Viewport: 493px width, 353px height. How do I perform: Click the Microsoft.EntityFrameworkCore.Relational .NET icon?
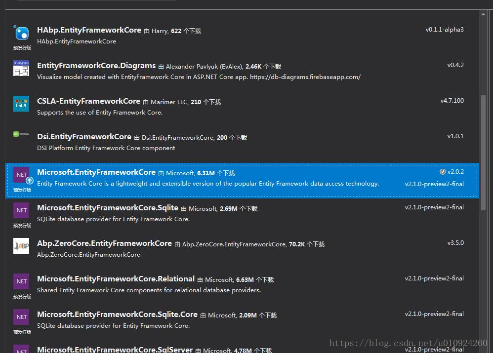pos(21,281)
